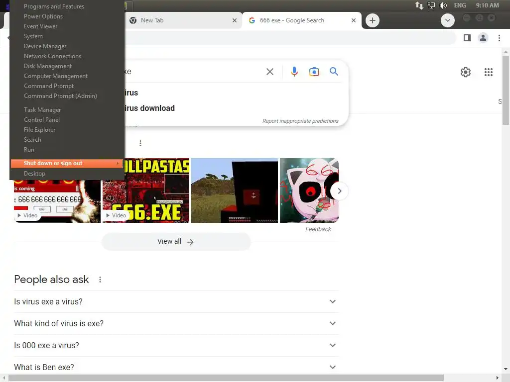Submit search with magnifier icon
Screen dimensions: 510x382
pyautogui.click(x=334, y=72)
